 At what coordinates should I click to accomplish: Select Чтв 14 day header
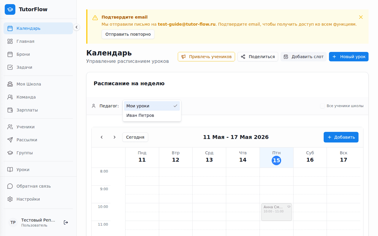[x=243, y=157]
